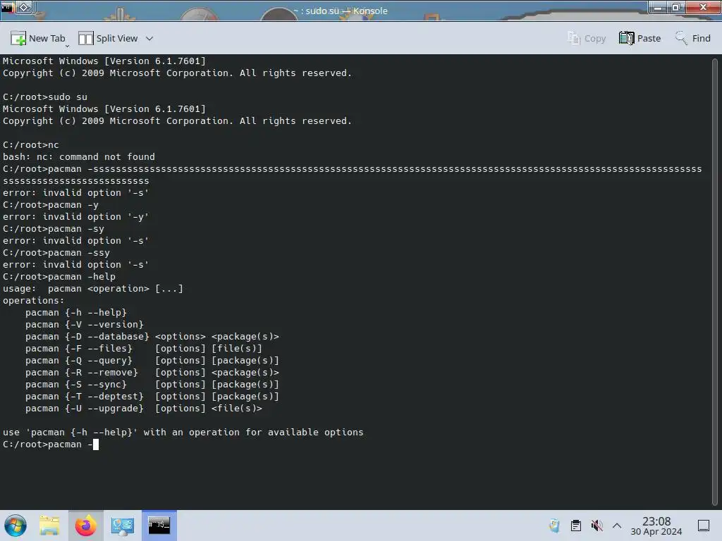
Task: Click the 'C:/root>pacman -ssy' command line
Action: click(x=56, y=253)
